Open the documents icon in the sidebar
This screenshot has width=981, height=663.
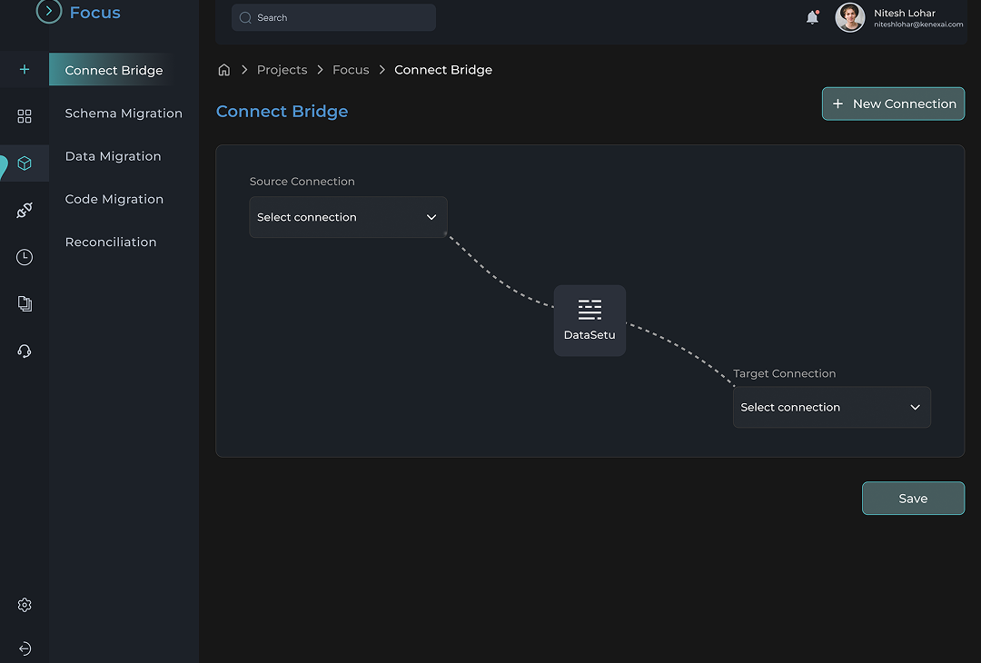(x=25, y=303)
